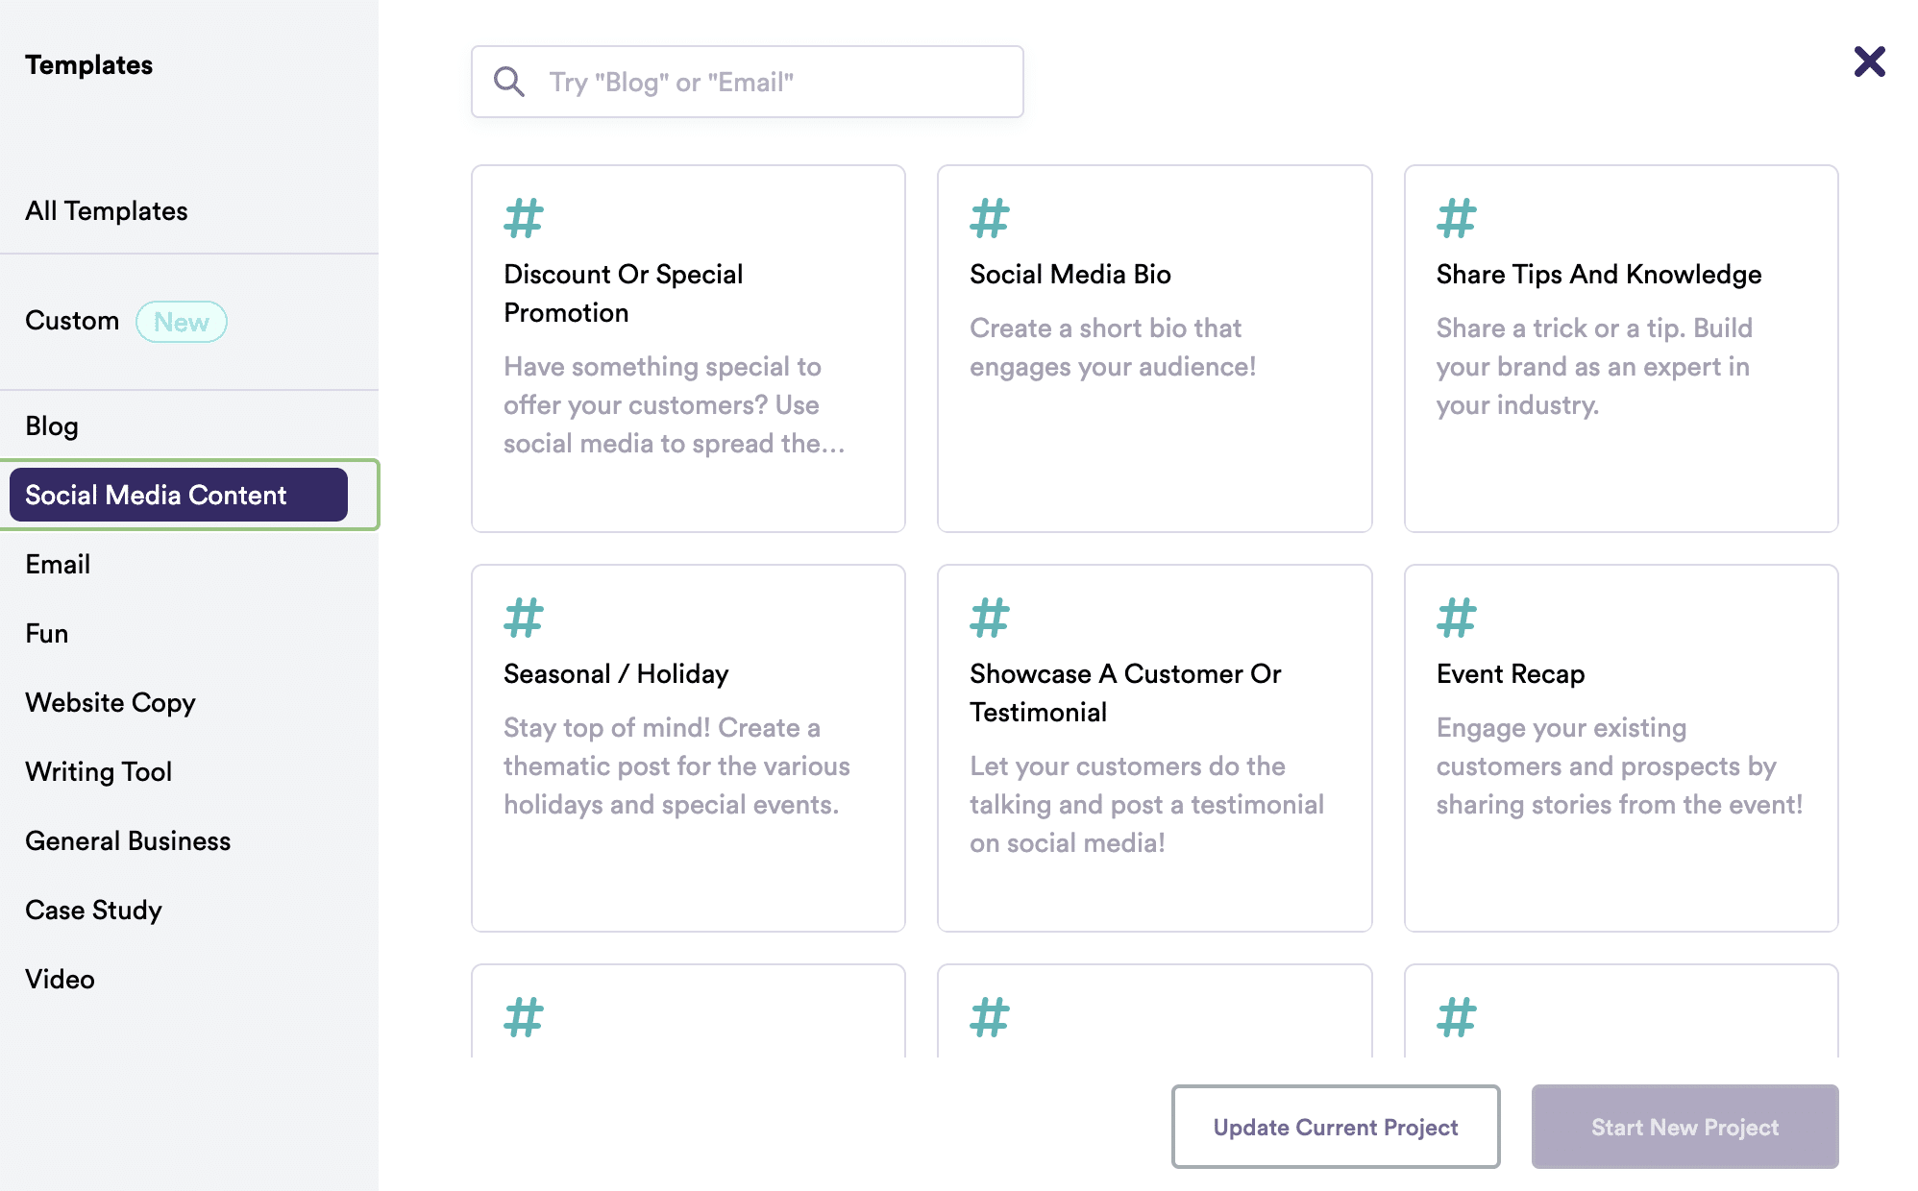The height and width of the screenshot is (1191, 1918).
Task: Select Social Media Content category
Action: coord(178,495)
